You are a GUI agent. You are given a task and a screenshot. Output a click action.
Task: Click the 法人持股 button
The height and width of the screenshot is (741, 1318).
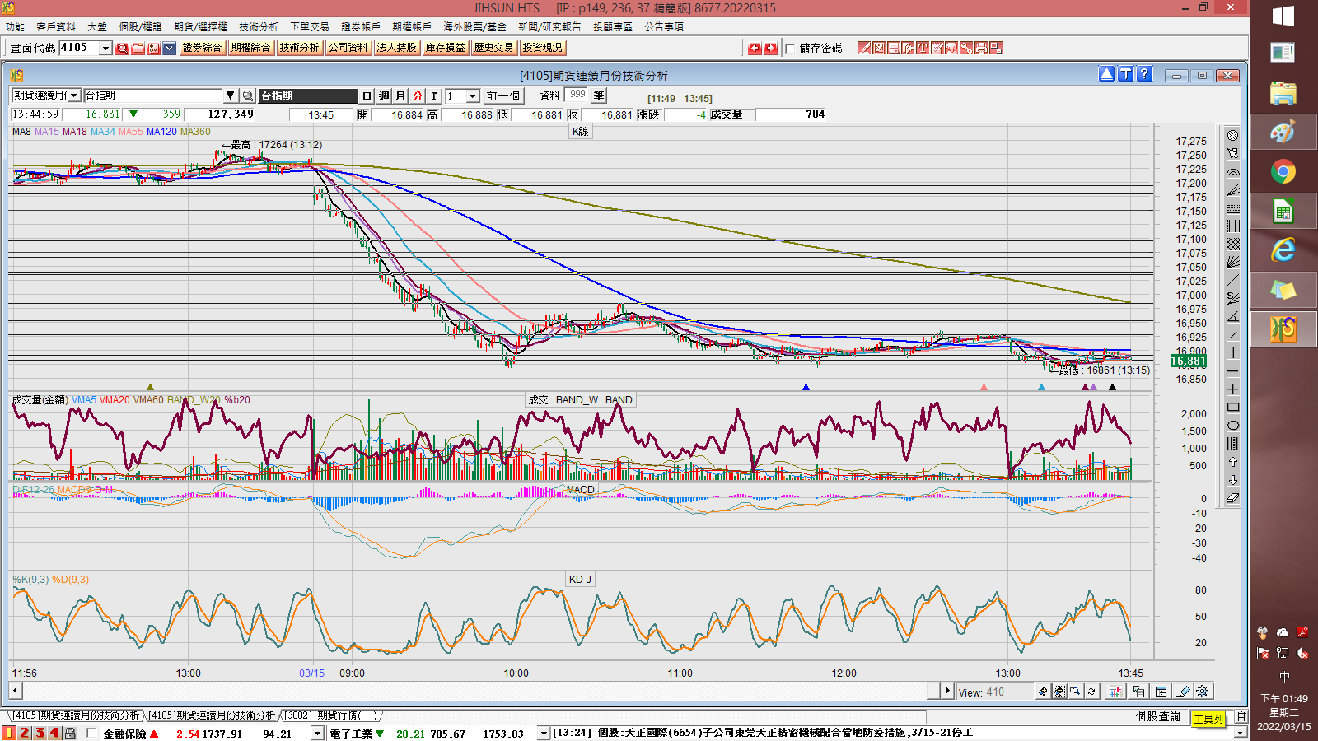click(396, 48)
